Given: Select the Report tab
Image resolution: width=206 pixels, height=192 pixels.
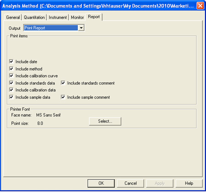Looking at the screenshot, I should [x=94, y=17].
